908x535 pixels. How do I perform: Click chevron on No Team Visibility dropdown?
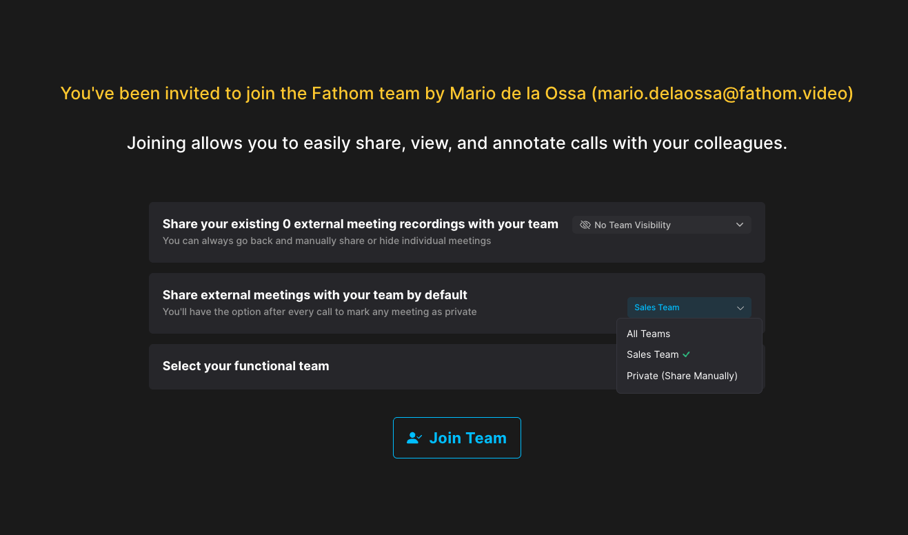(740, 225)
